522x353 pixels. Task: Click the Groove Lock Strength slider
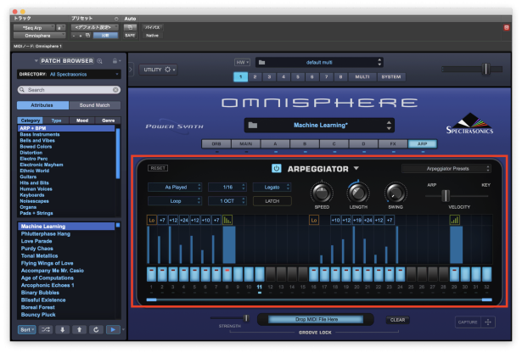pyautogui.click(x=246, y=317)
